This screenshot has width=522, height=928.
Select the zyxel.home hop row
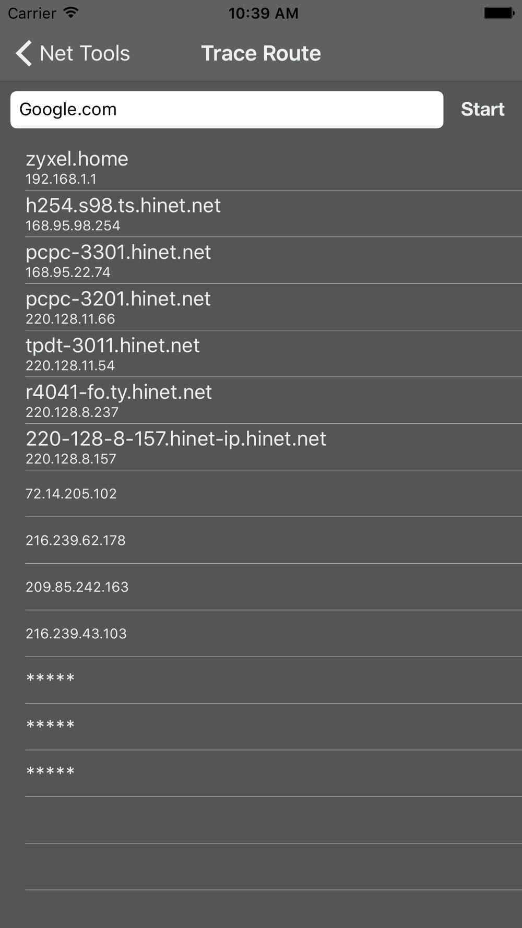[261, 167]
